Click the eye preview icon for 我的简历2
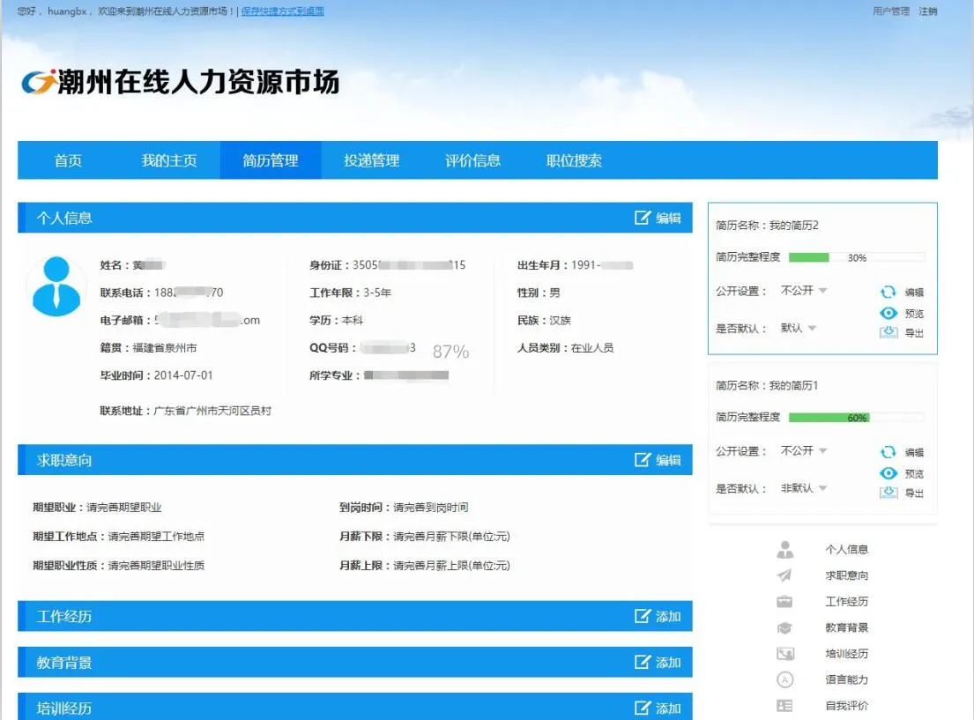 click(888, 313)
